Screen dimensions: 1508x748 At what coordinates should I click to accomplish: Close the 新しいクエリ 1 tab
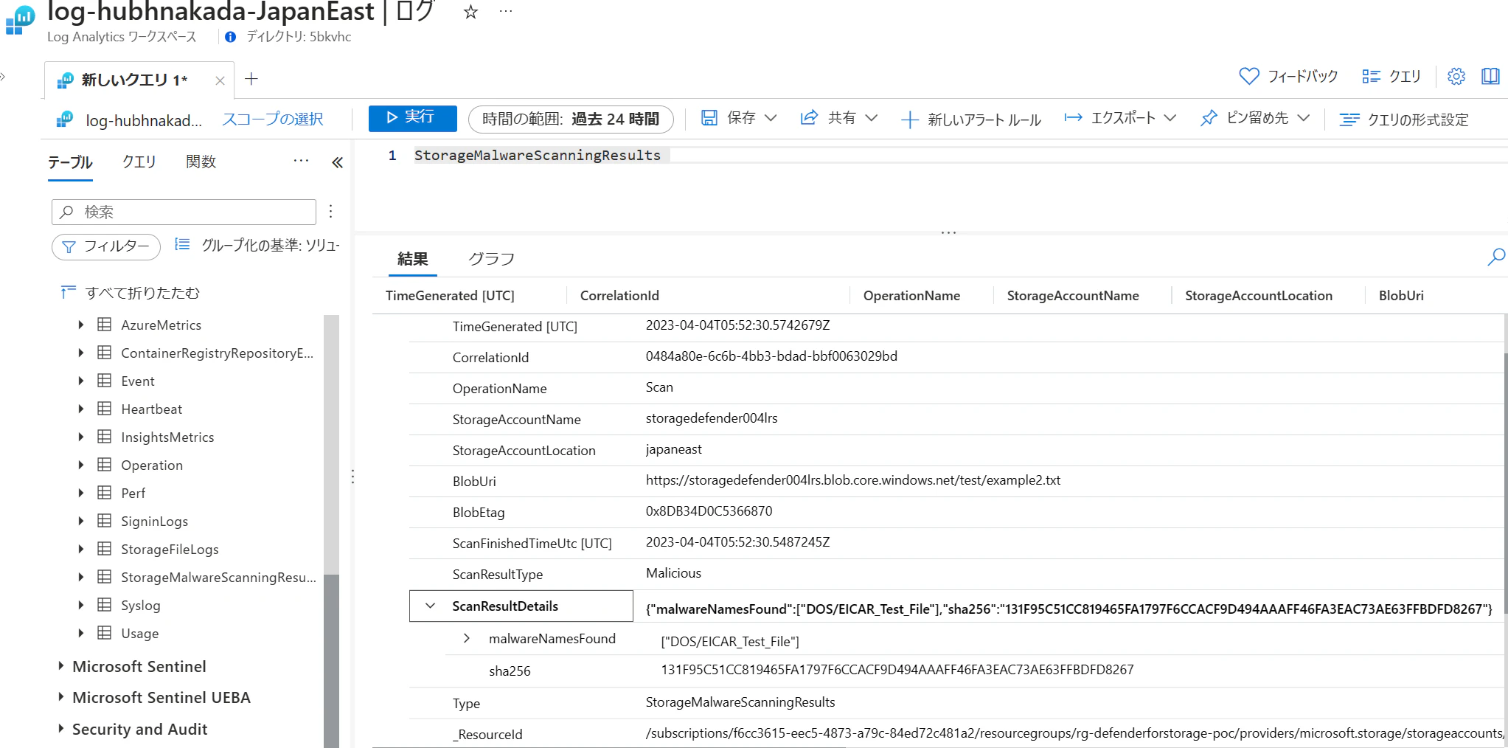tap(220, 80)
